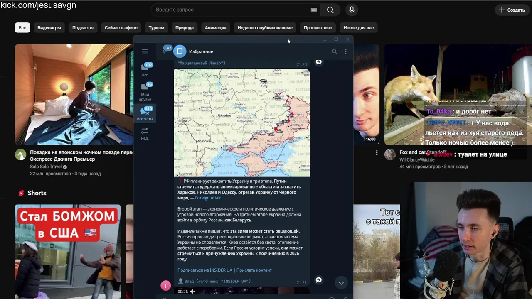Select the Туризм filter chip
Viewport: 532px width, 299px height.
156,28
